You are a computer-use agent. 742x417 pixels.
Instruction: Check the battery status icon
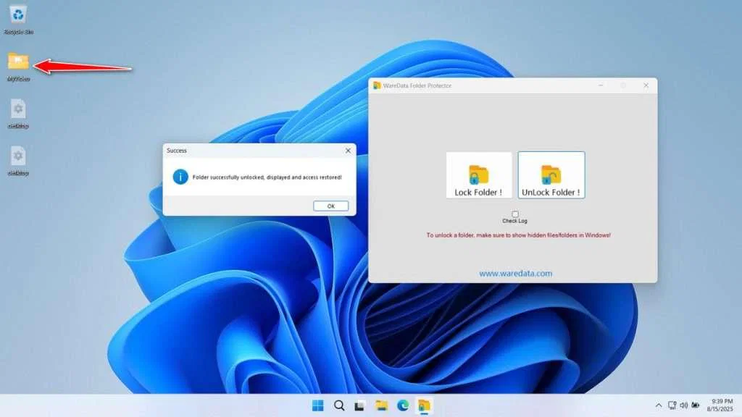pos(696,406)
